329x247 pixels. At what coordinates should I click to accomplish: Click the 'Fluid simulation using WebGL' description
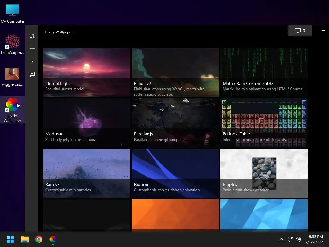(x=169, y=92)
